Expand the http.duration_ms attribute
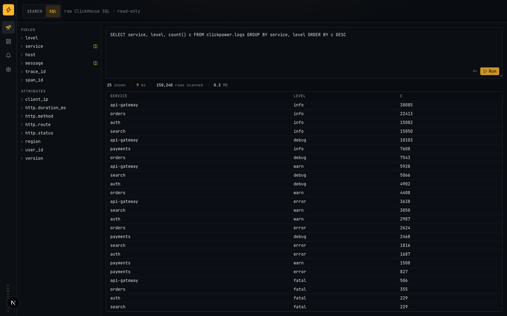The height and width of the screenshot is (316, 507). point(59,108)
